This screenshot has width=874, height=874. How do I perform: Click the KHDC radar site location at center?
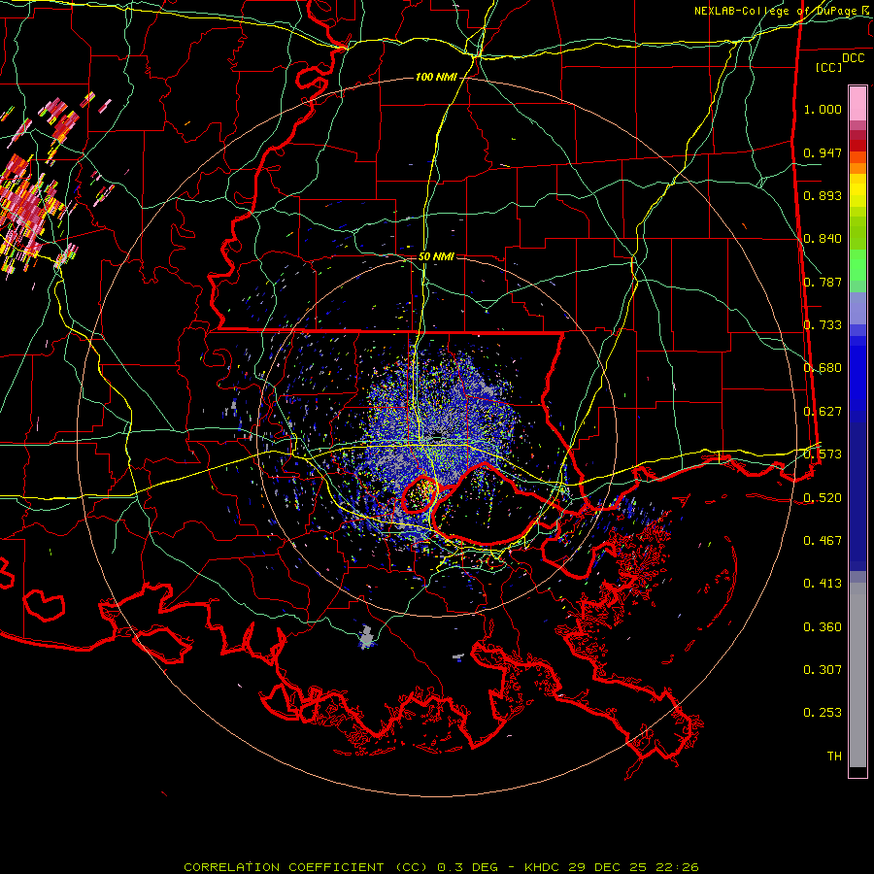tap(436, 435)
